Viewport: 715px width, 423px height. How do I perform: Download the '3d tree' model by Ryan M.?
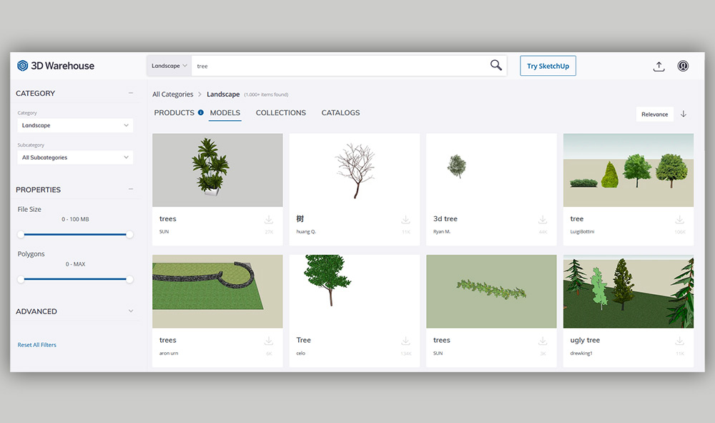542,220
